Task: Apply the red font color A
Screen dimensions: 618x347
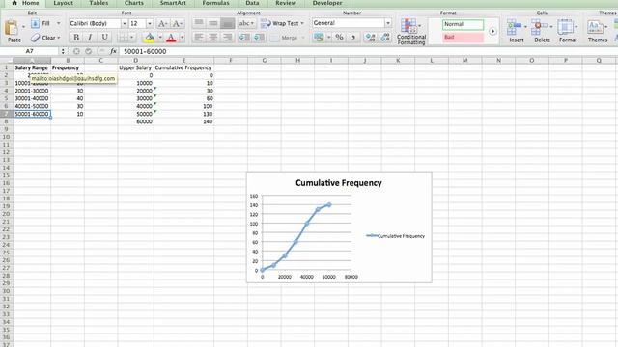Action: tap(171, 38)
